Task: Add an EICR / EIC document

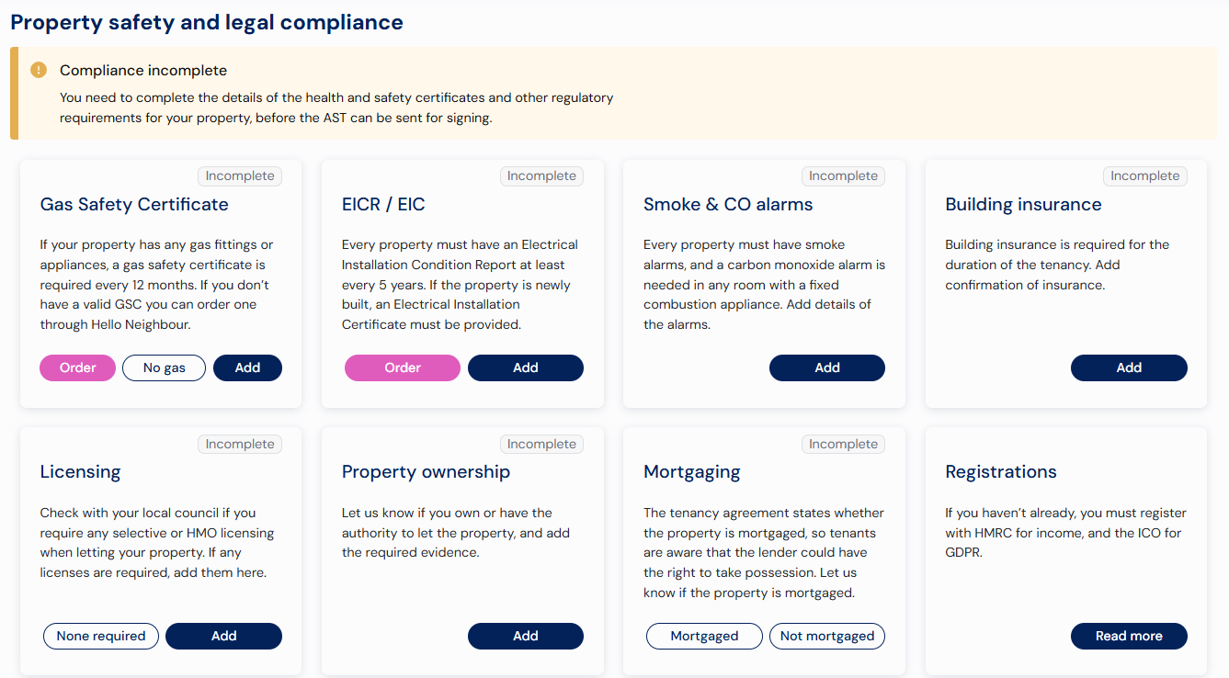Action: pos(525,367)
